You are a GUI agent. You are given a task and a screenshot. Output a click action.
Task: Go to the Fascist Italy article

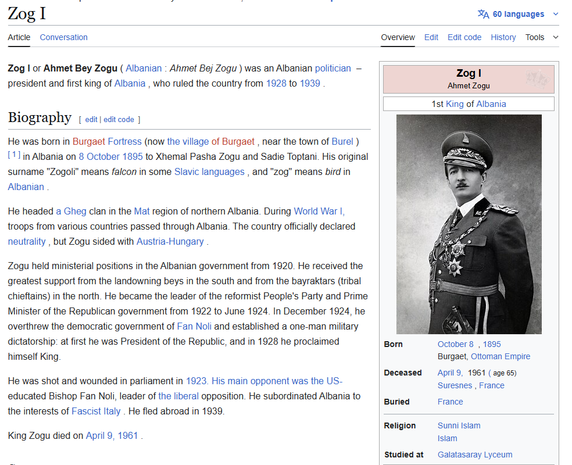coord(96,411)
